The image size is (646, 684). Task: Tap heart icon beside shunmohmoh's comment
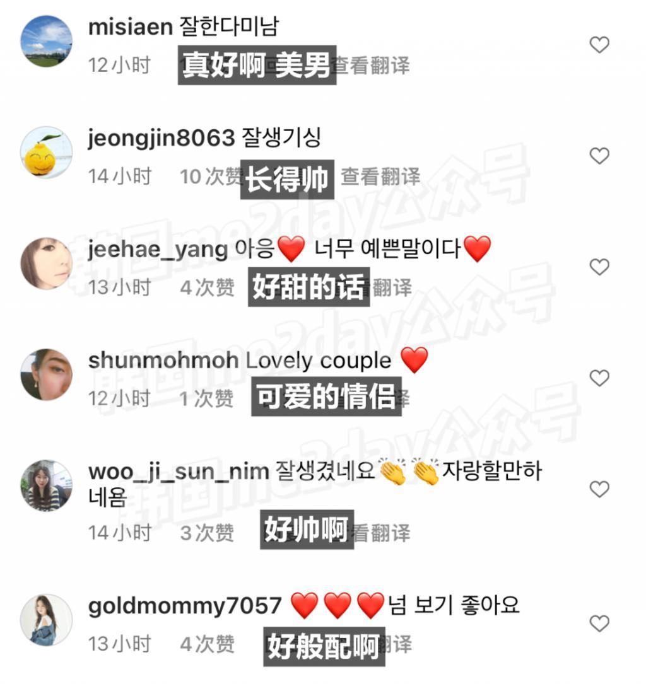click(x=599, y=378)
